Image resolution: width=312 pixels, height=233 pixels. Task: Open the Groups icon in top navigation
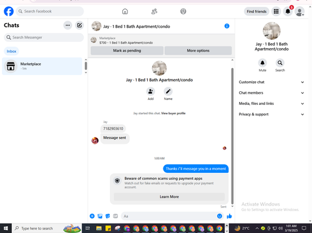[x=183, y=11]
